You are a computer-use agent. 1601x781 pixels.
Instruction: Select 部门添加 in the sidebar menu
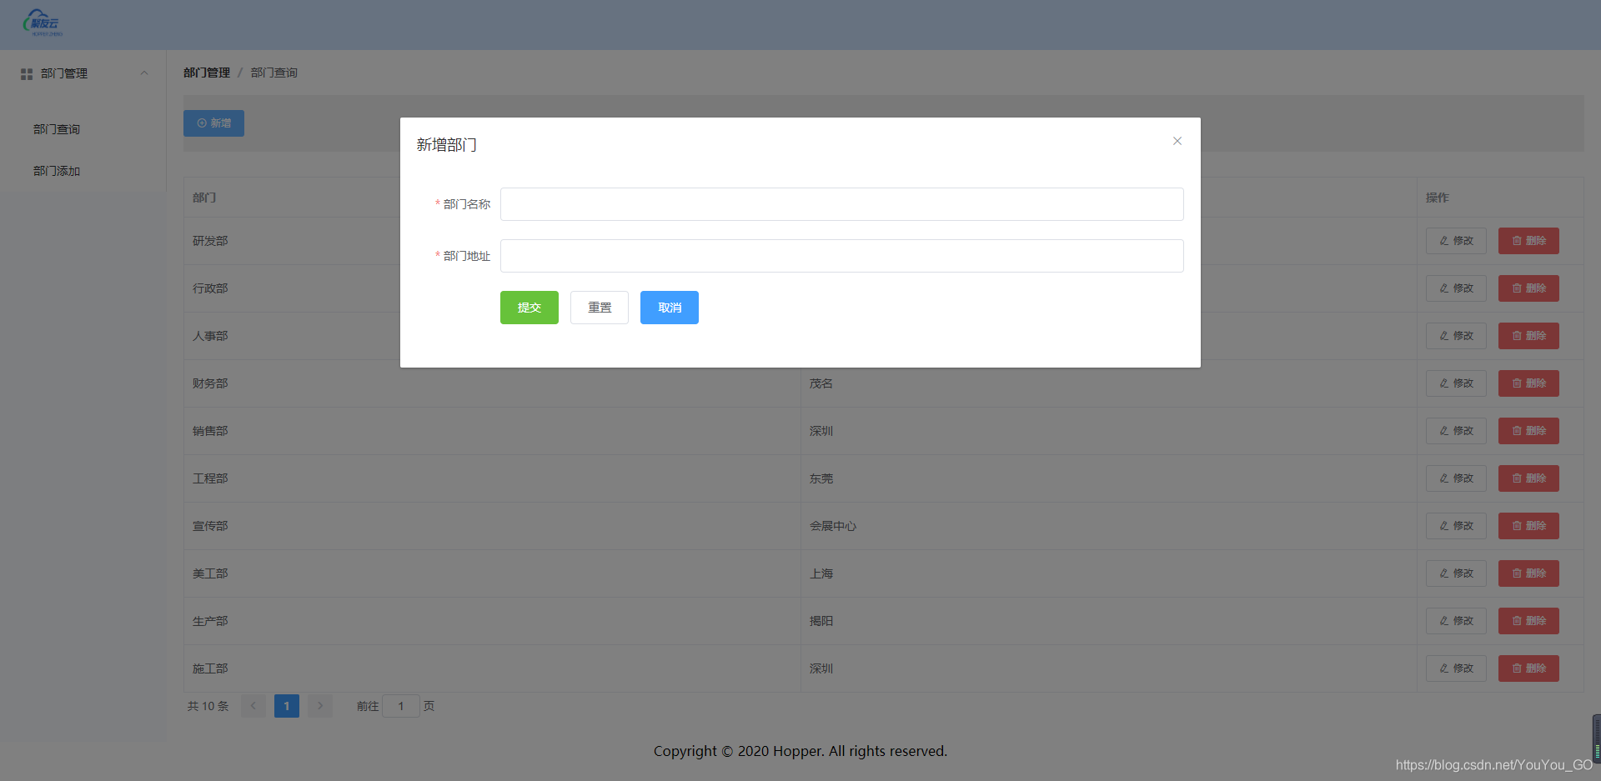(x=55, y=171)
